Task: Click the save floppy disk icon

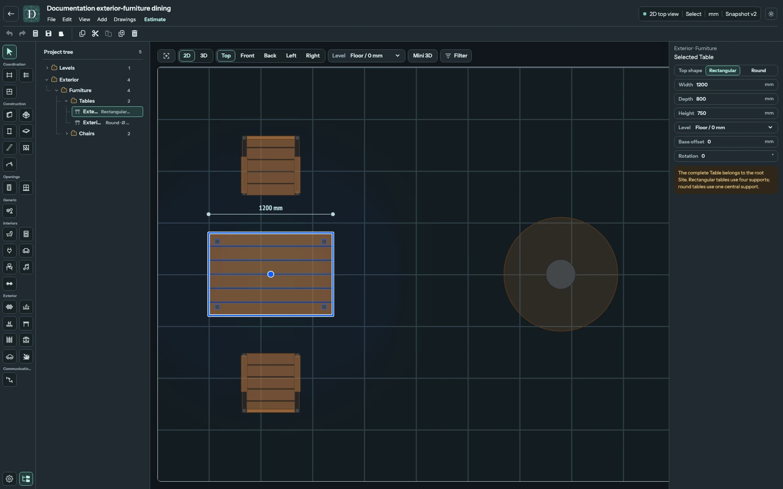Action: tap(49, 33)
